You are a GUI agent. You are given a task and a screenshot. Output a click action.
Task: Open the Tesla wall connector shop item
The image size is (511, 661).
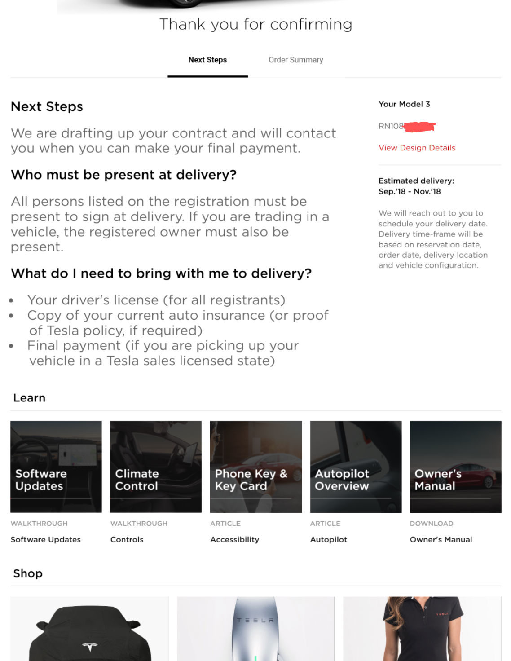256,629
